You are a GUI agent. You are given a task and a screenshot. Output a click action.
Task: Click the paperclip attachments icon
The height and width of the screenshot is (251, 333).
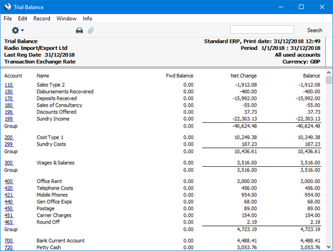click(x=91, y=30)
